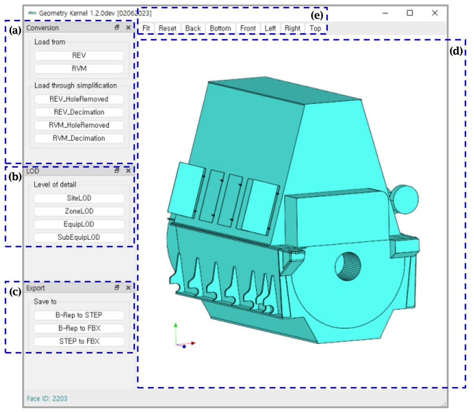The height and width of the screenshot is (412, 474).
Task: Close the Conversion panel
Action: coord(128,27)
